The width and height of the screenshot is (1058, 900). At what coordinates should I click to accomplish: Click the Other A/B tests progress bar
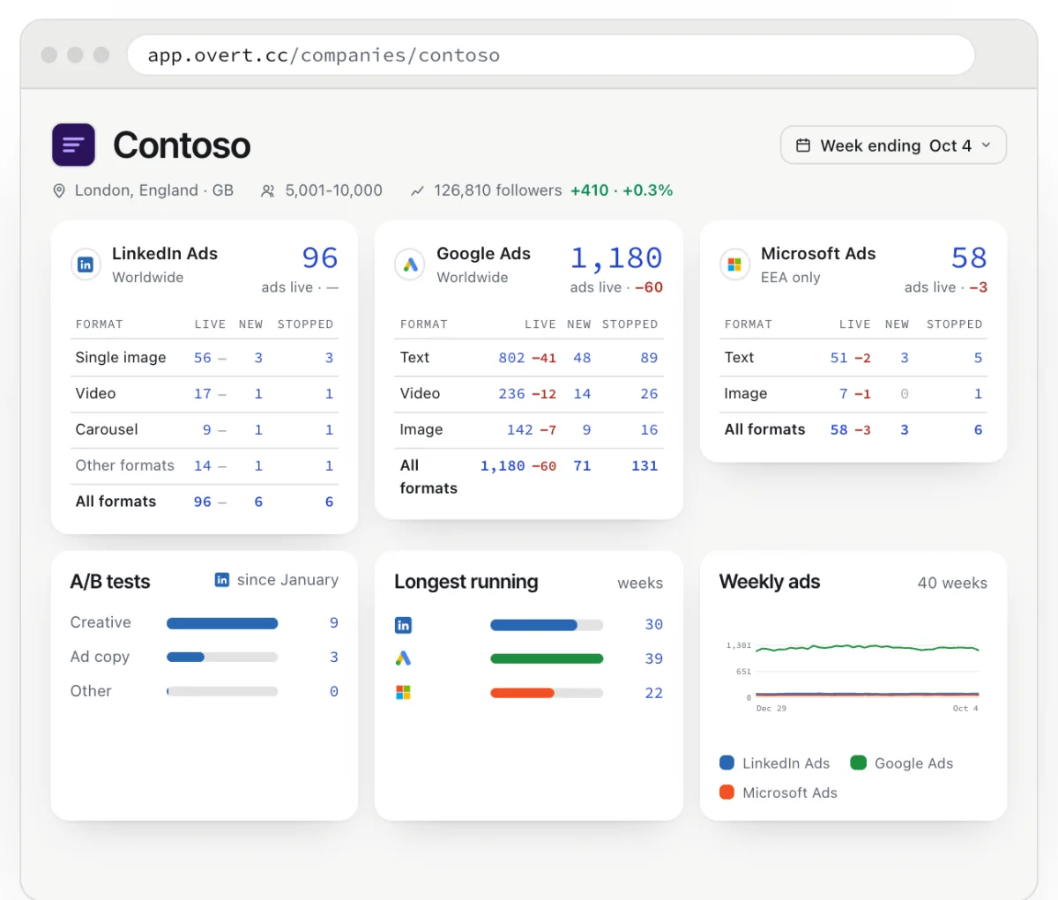(222, 692)
